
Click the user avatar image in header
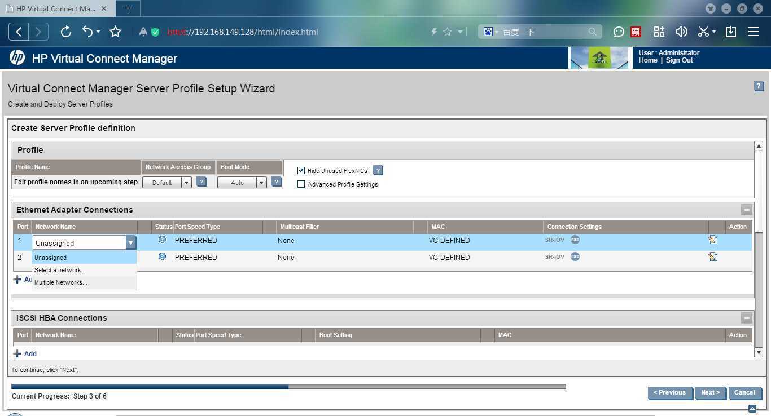click(x=599, y=57)
